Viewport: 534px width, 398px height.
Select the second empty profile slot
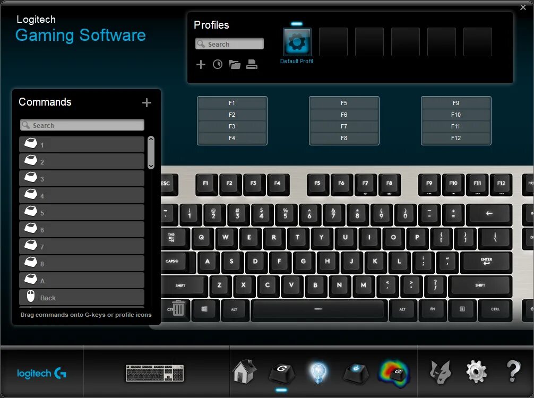[x=369, y=42]
